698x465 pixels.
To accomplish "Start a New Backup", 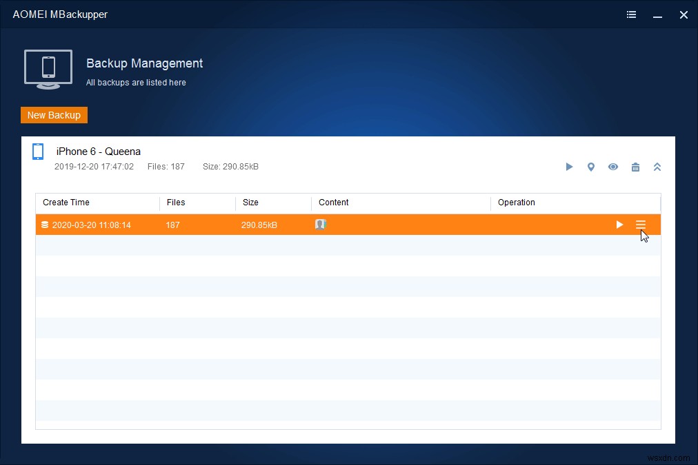I will pos(54,115).
